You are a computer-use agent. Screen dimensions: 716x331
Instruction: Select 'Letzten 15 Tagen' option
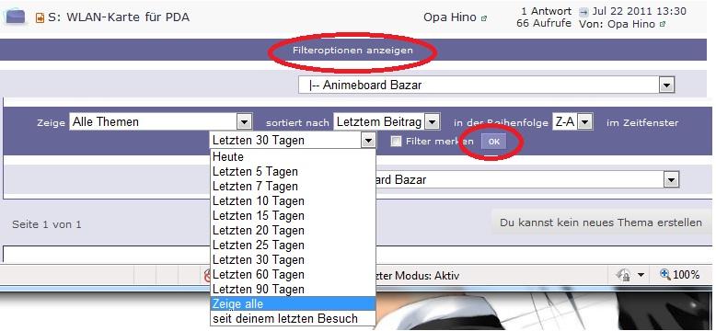click(x=293, y=216)
